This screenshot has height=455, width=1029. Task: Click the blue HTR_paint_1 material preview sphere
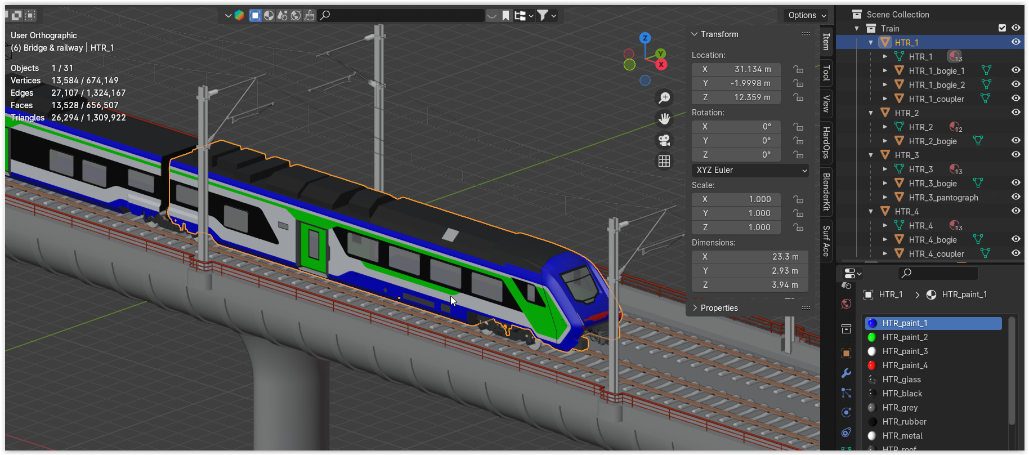872,323
